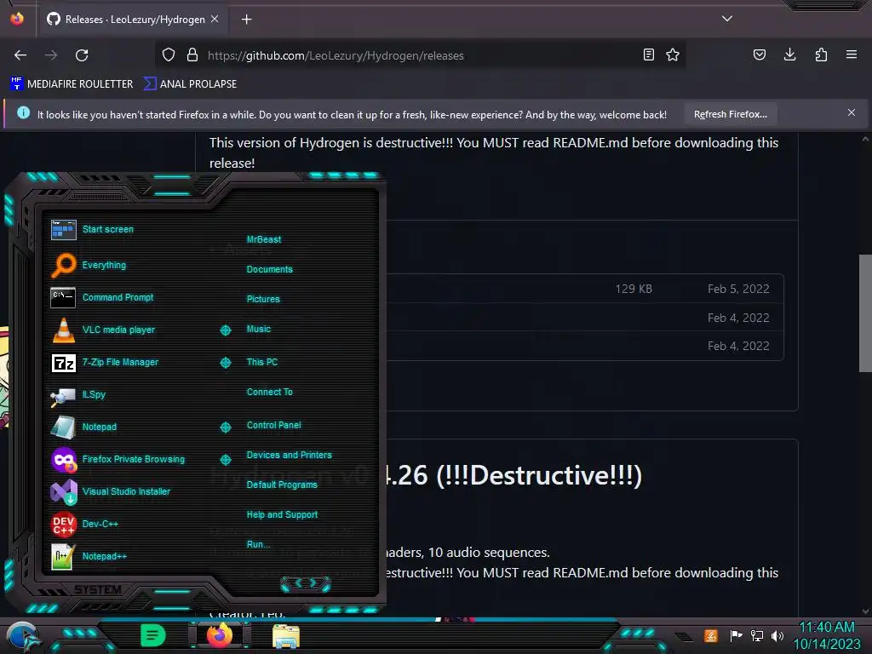Expand Notepad jump list arrow
This screenshot has width=872, height=654.
tap(225, 427)
